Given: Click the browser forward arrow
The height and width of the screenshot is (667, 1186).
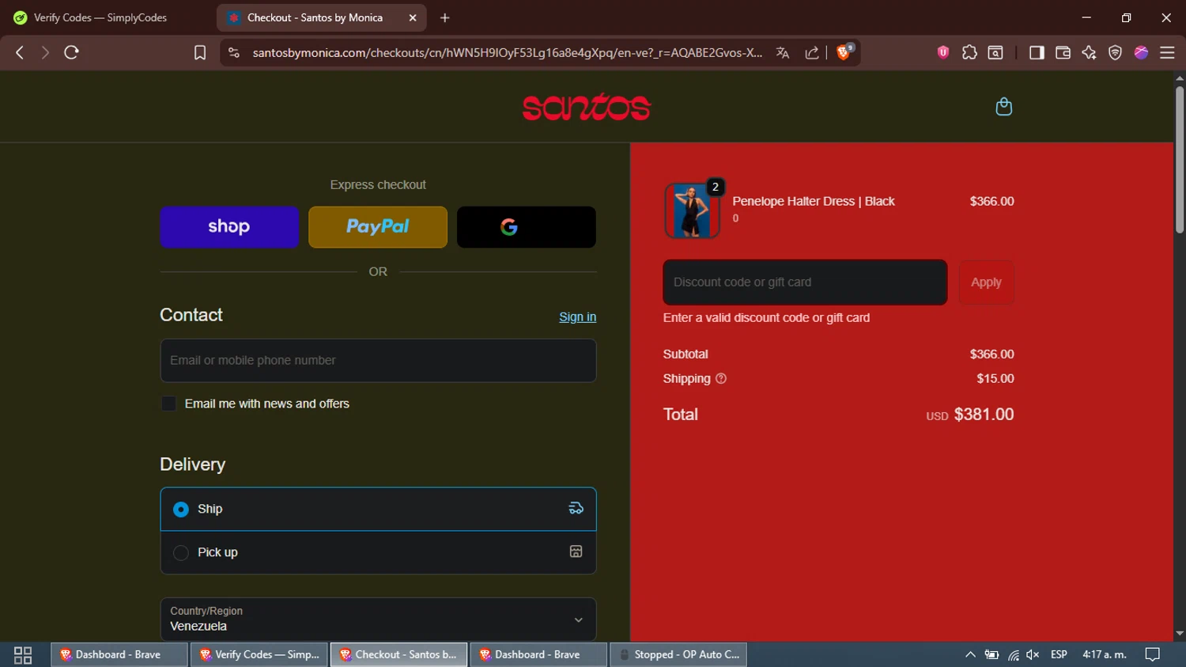Looking at the screenshot, I should point(45,52).
